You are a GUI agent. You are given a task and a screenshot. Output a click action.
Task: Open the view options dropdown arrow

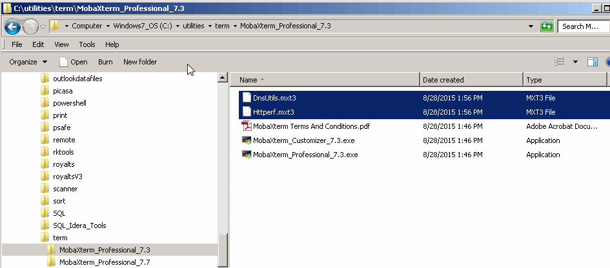click(575, 62)
